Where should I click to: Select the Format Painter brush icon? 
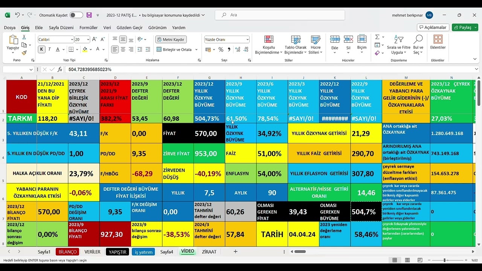24,53
